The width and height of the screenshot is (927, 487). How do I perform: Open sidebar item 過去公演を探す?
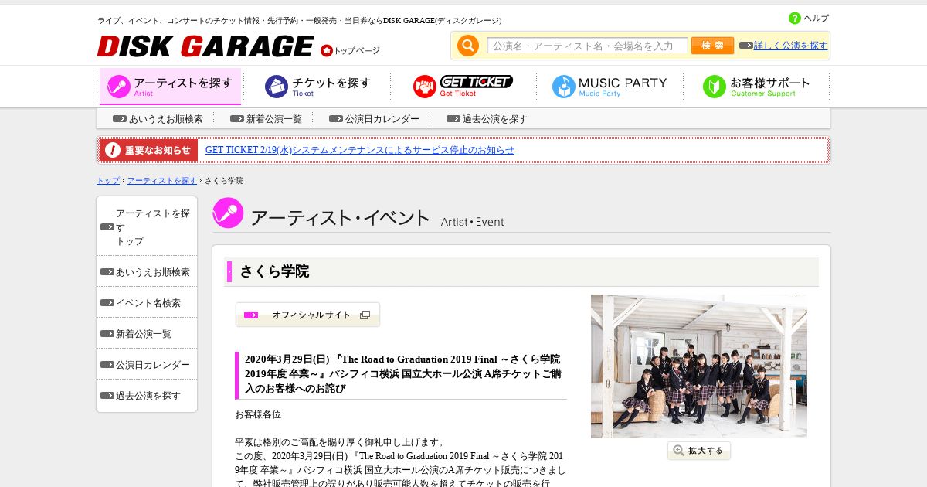pos(147,395)
